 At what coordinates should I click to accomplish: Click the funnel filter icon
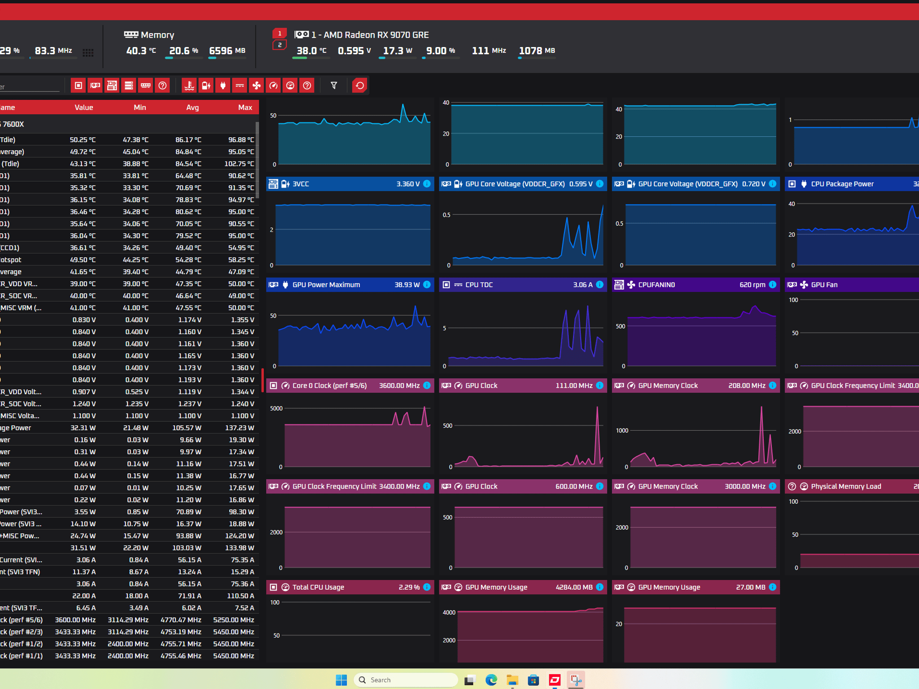point(334,85)
